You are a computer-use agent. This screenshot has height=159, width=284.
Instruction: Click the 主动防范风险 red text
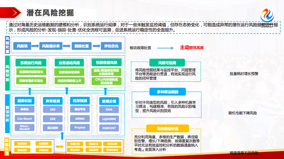click(x=192, y=48)
